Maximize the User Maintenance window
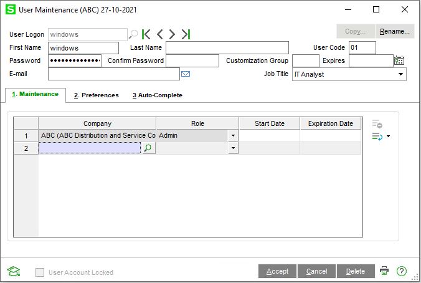 (376, 10)
